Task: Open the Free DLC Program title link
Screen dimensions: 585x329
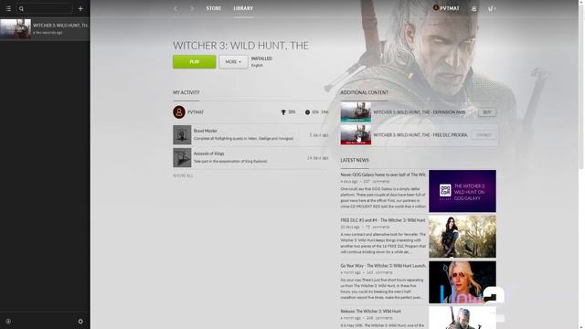Action: (x=420, y=135)
